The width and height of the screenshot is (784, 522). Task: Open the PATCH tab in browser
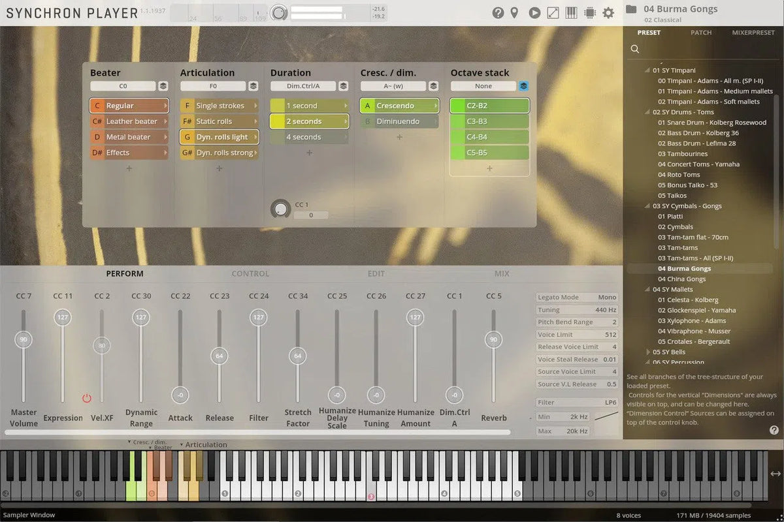pyautogui.click(x=701, y=33)
